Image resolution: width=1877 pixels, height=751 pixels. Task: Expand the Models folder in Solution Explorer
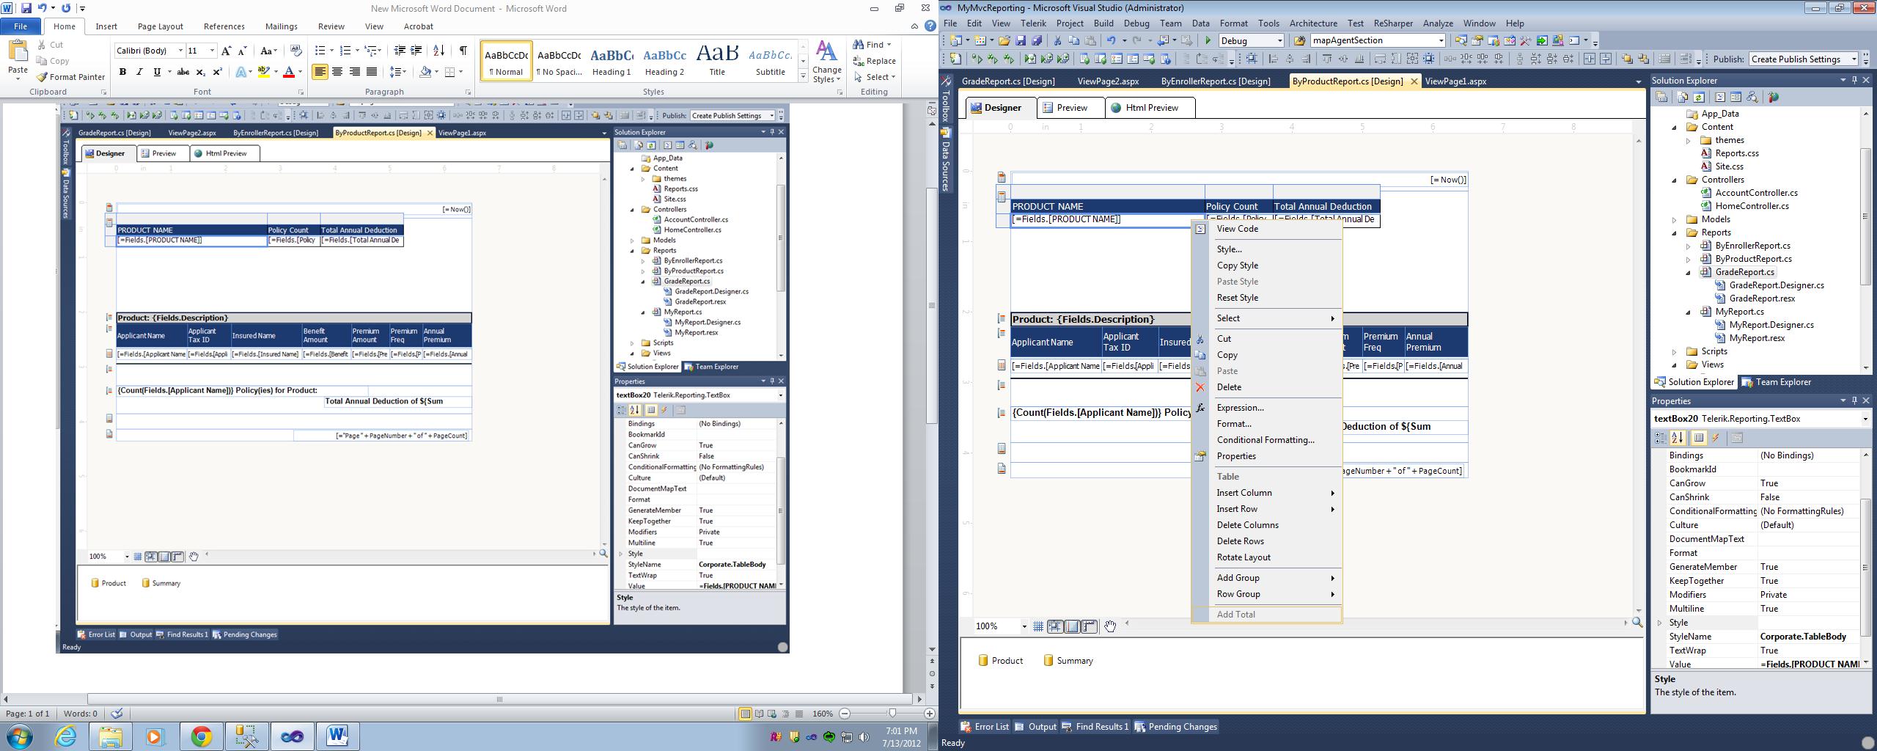click(1675, 219)
